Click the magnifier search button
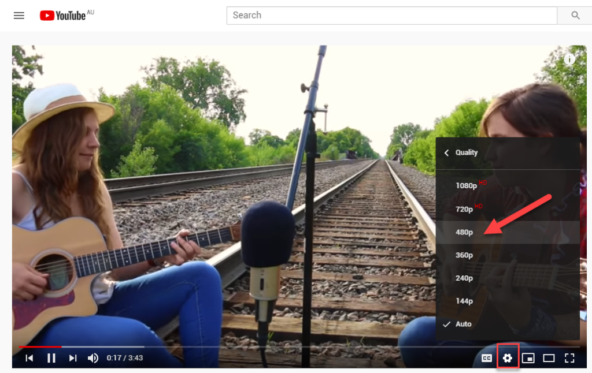 pyautogui.click(x=575, y=16)
